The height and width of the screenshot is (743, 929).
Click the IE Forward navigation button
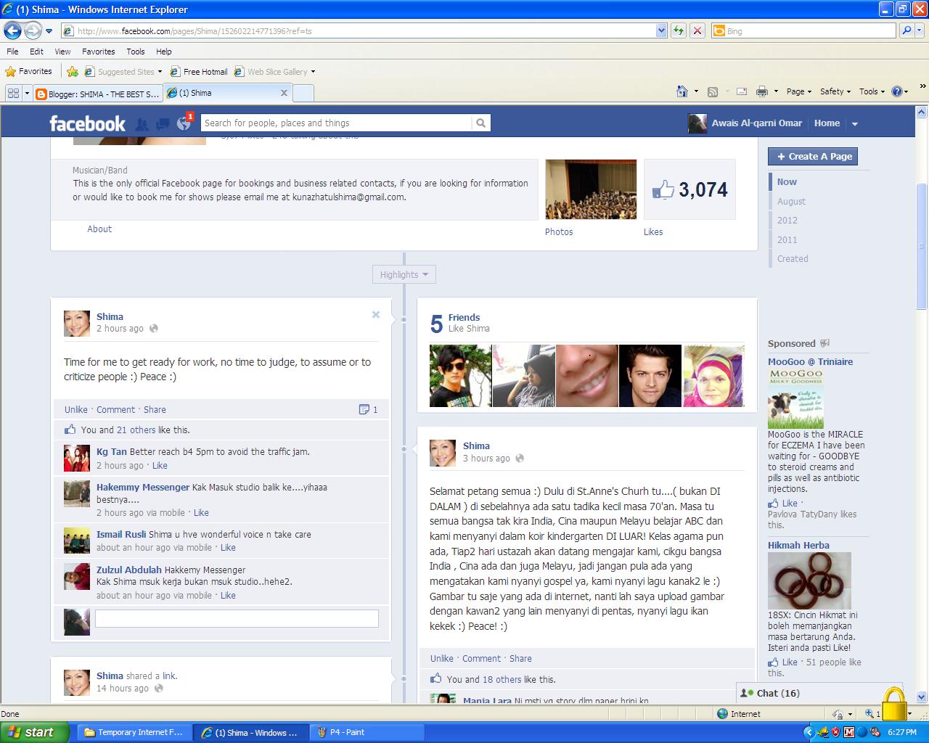tap(33, 30)
